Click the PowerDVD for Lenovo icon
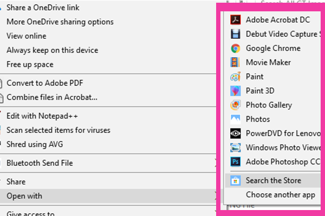 click(x=236, y=133)
